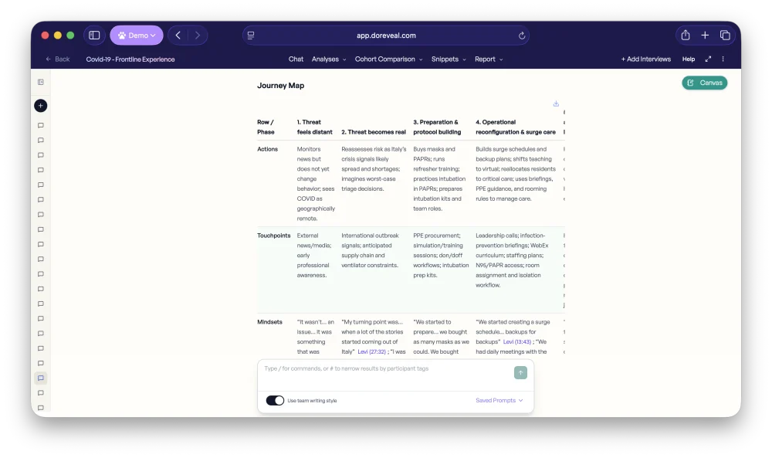Screen dimensions: 772x458
Task: Select the 'PPE procurement; simulation/training' cell
Action: [441, 255]
